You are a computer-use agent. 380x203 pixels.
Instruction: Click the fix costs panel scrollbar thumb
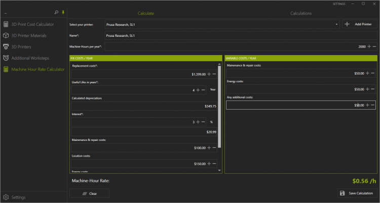point(219,107)
